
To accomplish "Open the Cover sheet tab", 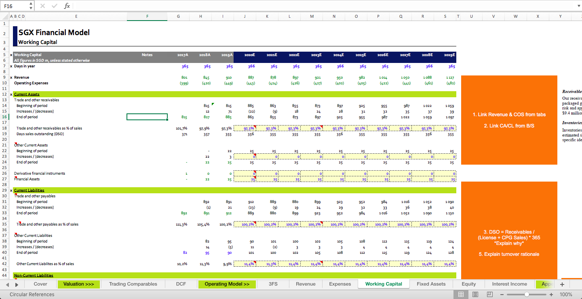I will coord(40,284).
